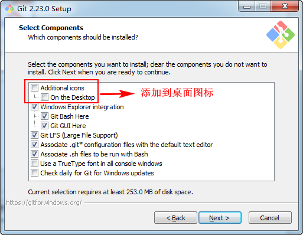Open the gitforwindows.org link
Screen dimensions: 303x235
pyautogui.click(x=44, y=203)
